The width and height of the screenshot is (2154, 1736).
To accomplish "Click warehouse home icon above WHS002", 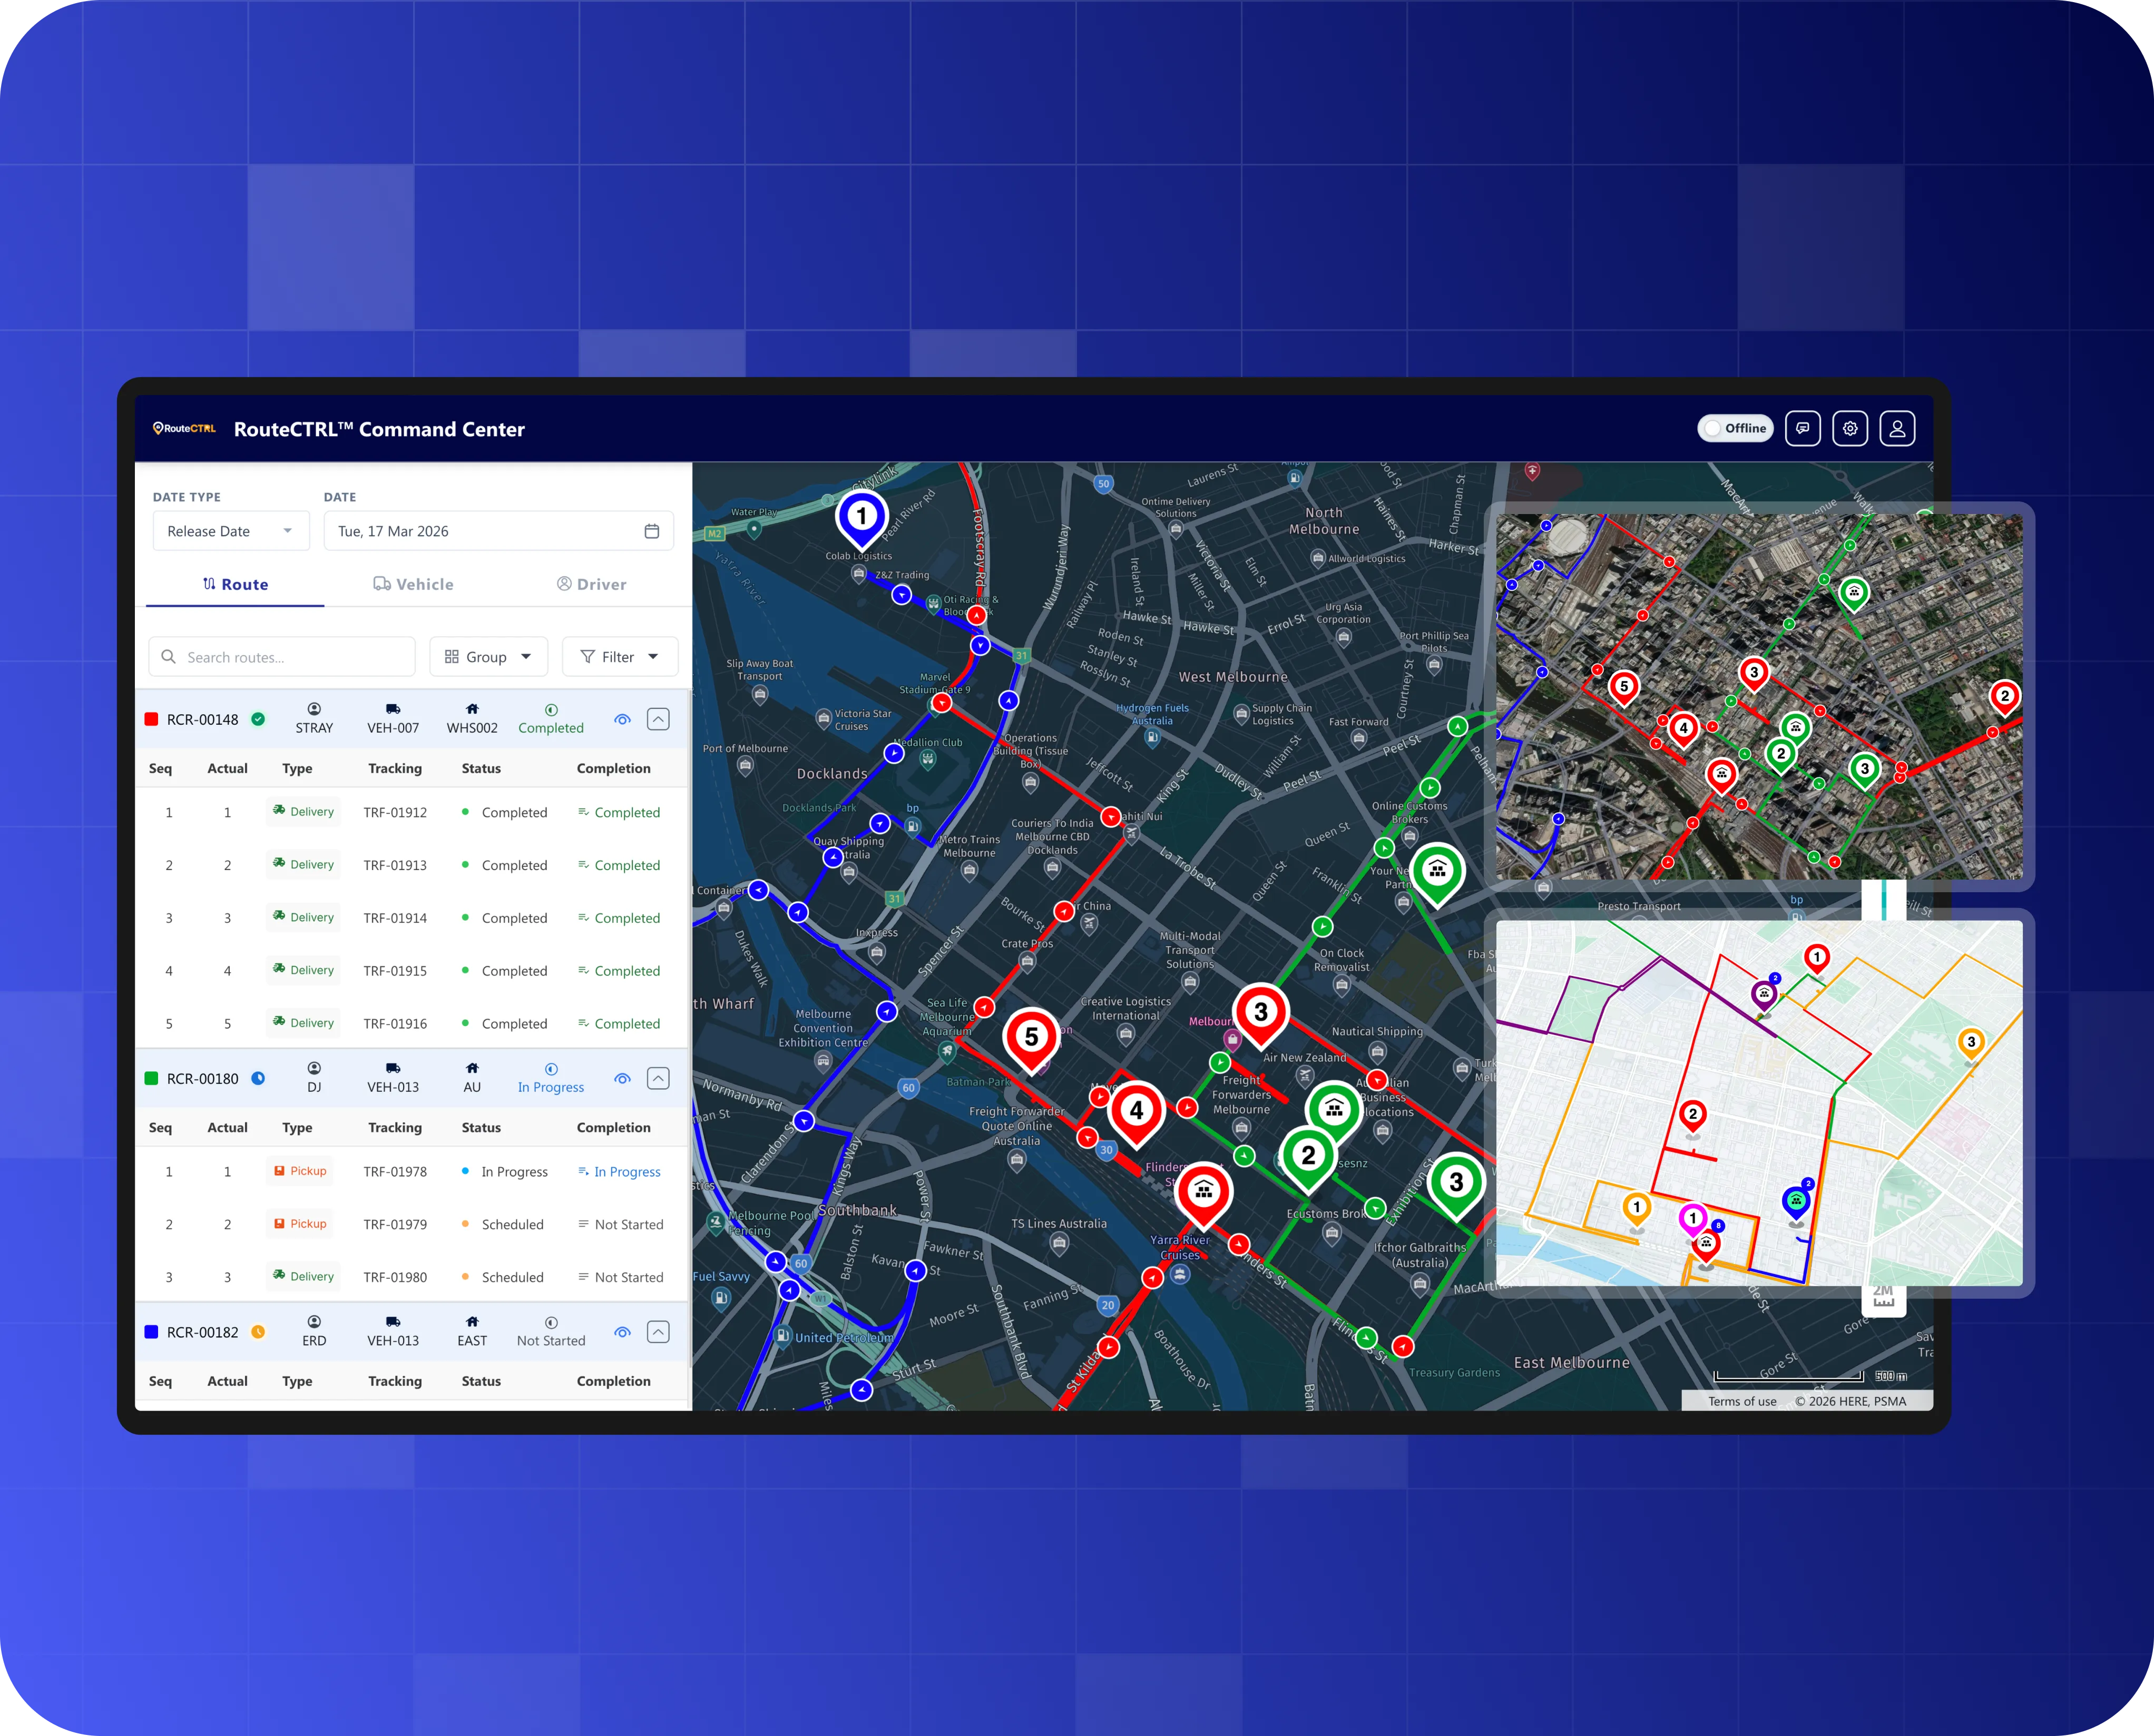I will click(x=472, y=708).
